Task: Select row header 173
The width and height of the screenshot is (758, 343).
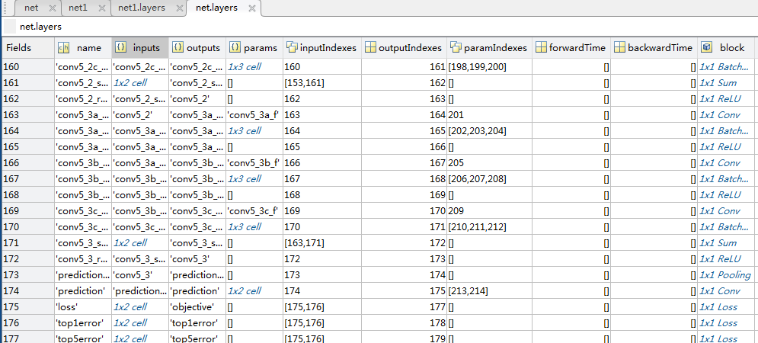Action: [x=28, y=275]
